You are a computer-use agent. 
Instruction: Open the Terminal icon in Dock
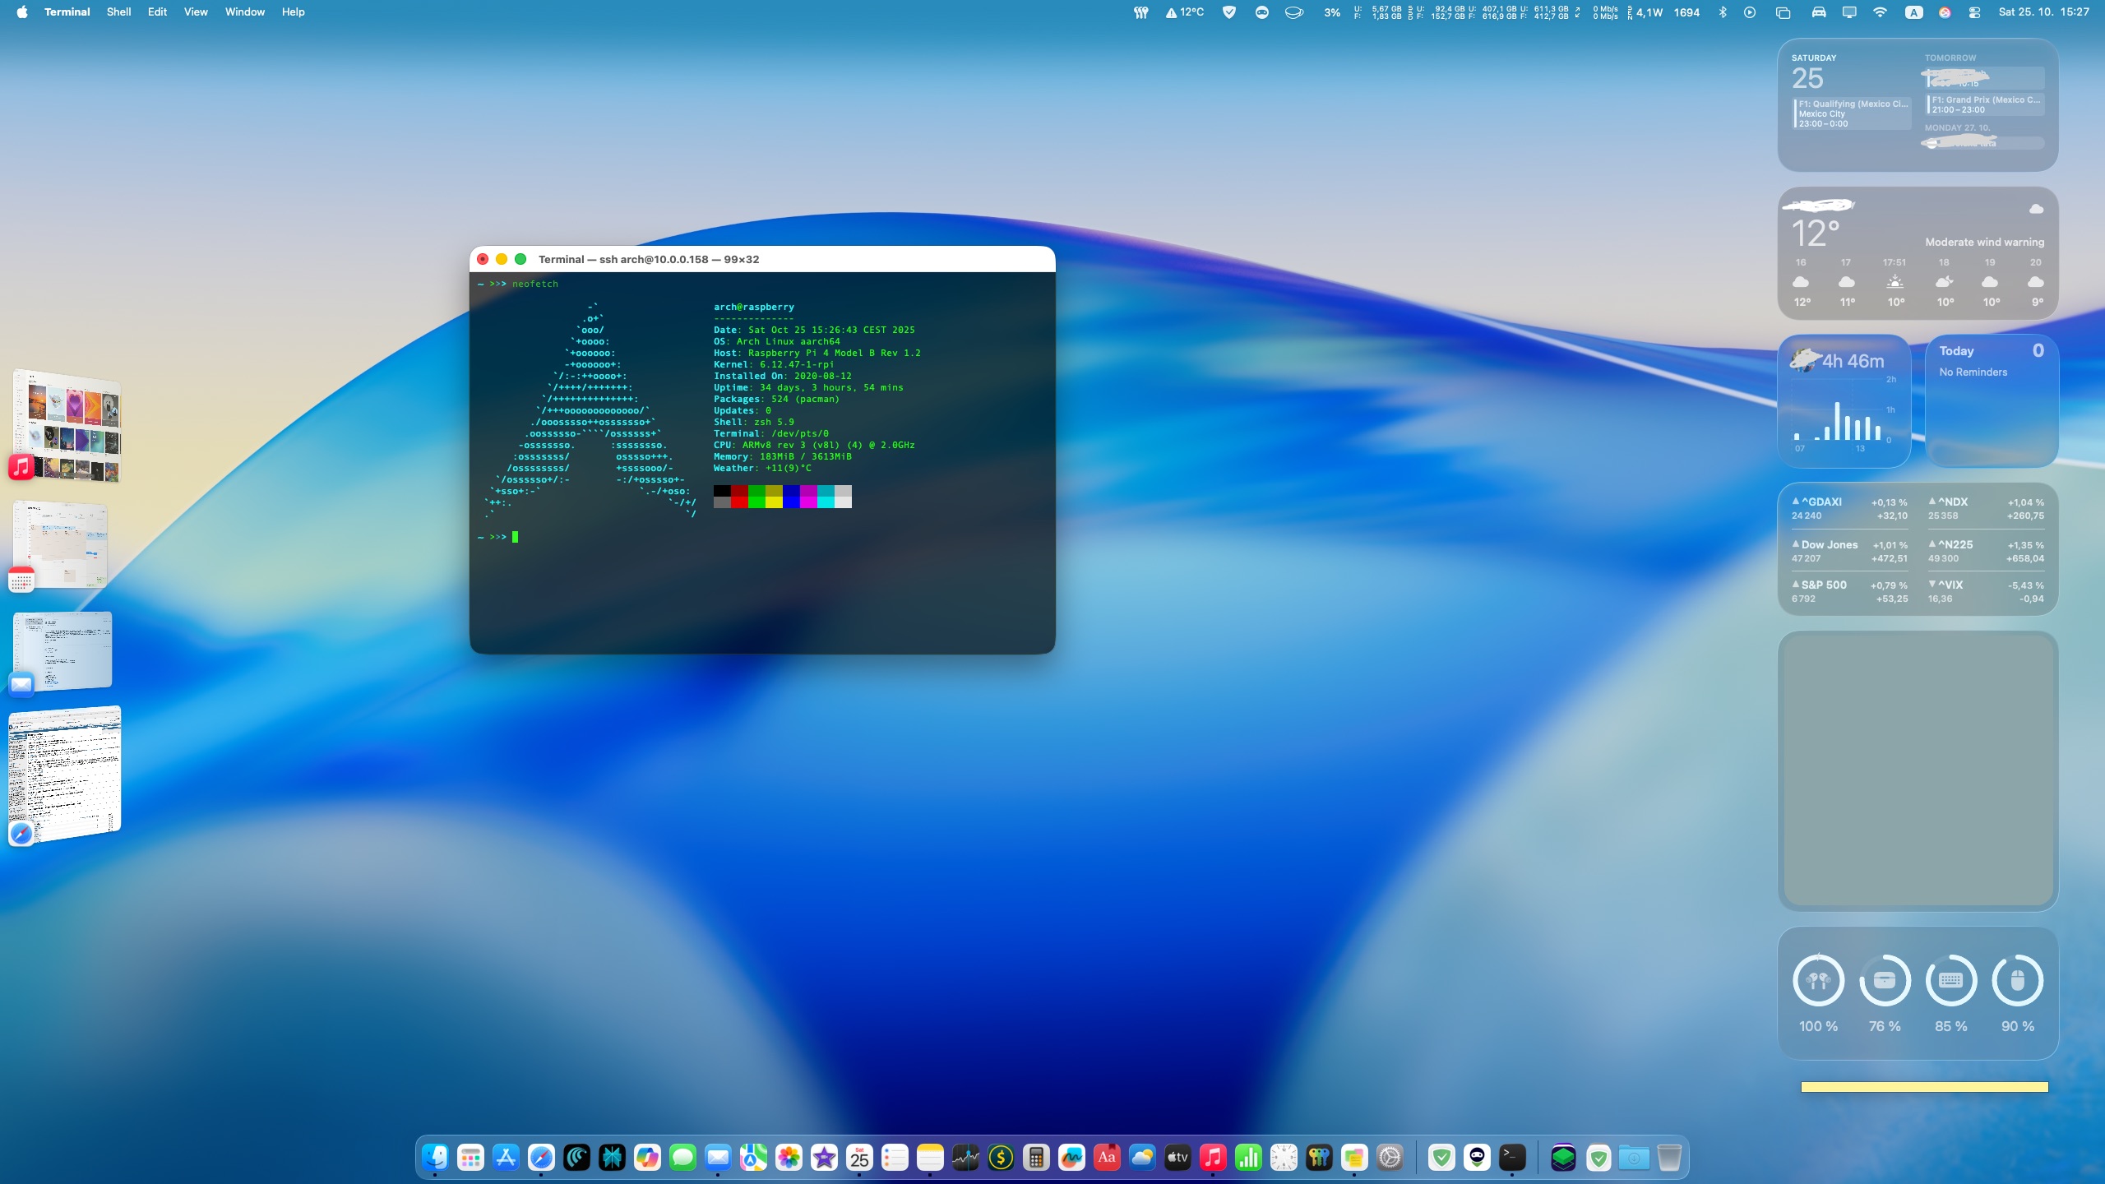pyautogui.click(x=1512, y=1158)
